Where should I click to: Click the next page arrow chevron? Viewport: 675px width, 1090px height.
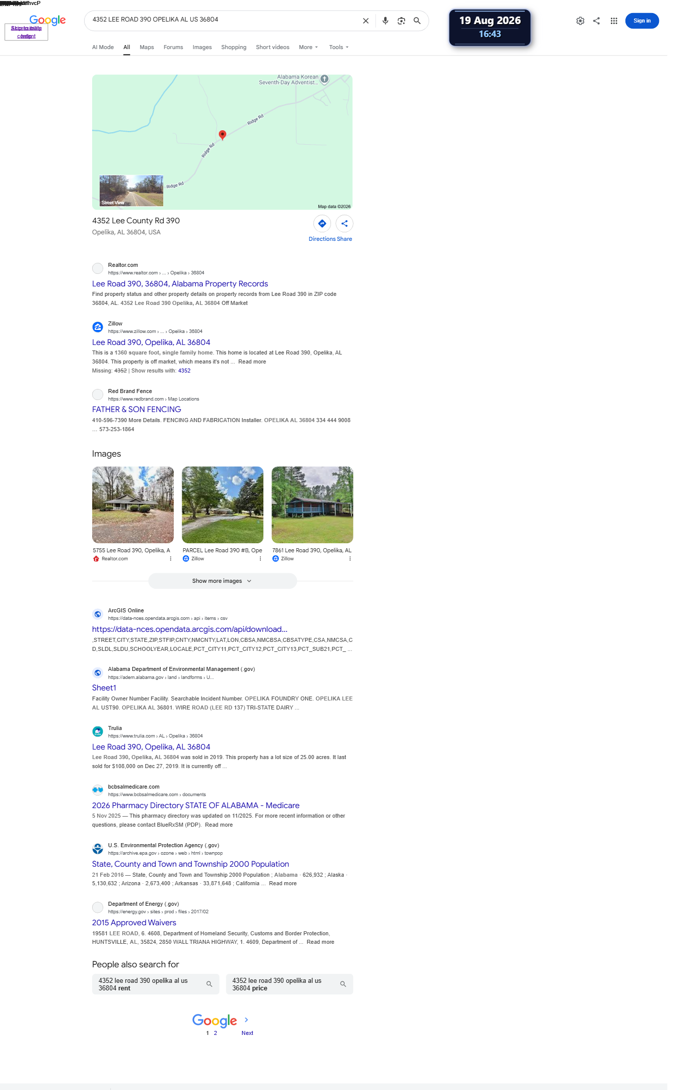[246, 1019]
